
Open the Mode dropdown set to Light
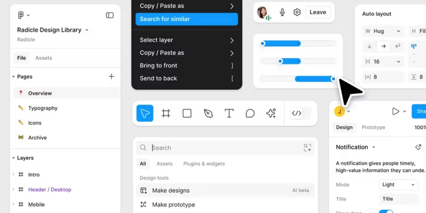point(398,185)
